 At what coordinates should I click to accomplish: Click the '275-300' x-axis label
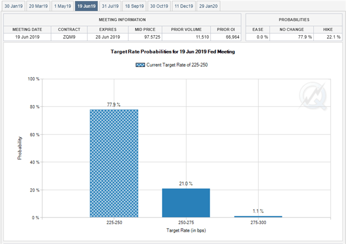[x=258, y=223]
